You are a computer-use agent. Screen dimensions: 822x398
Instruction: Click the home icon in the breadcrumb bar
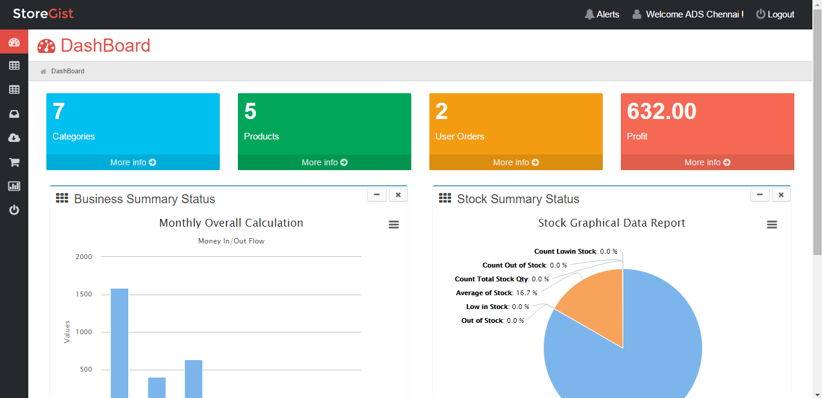[x=43, y=71]
